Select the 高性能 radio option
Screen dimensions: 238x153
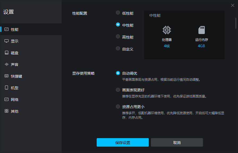(x=118, y=36)
